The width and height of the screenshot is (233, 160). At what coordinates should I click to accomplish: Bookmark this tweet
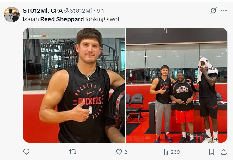(x=212, y=152)
